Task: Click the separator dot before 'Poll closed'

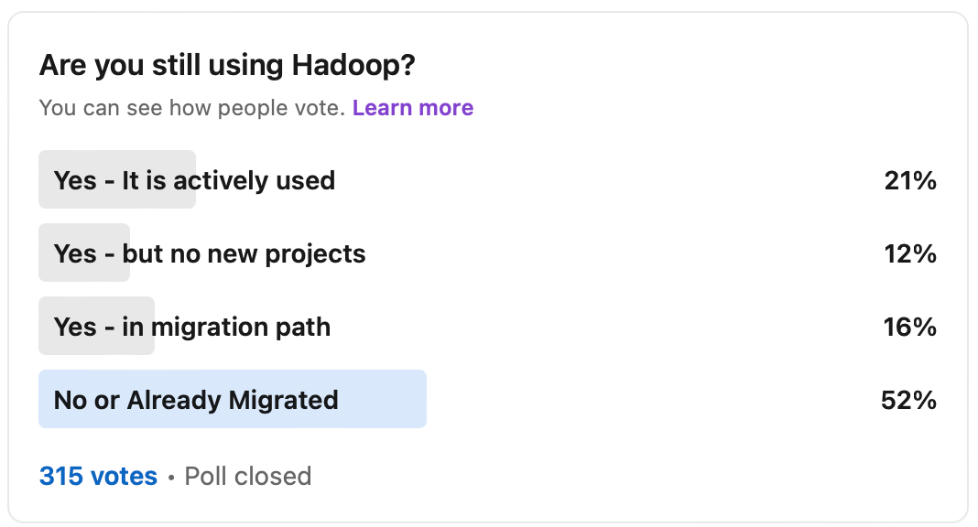Action: (170, 476)
